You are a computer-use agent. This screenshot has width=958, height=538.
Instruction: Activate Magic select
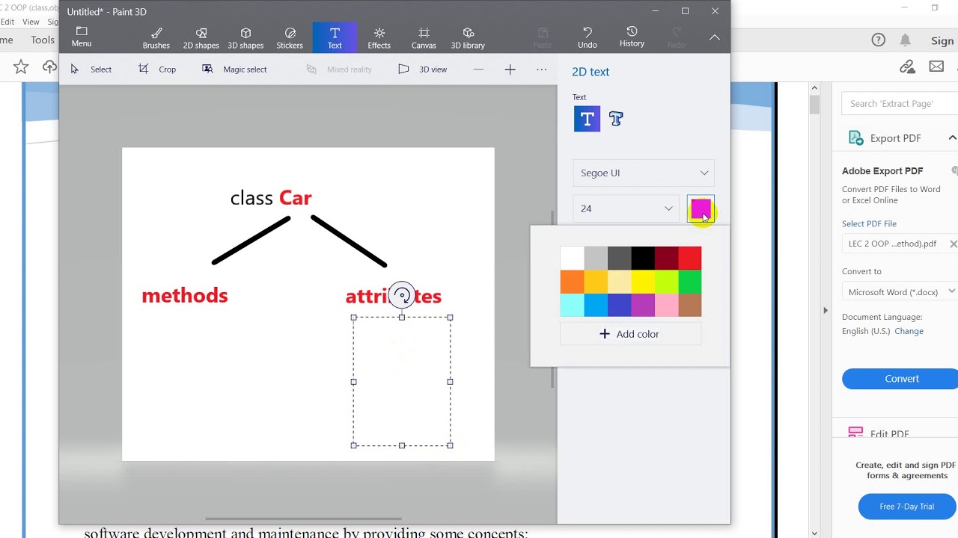pyautogui.click(x=234, y=69)
